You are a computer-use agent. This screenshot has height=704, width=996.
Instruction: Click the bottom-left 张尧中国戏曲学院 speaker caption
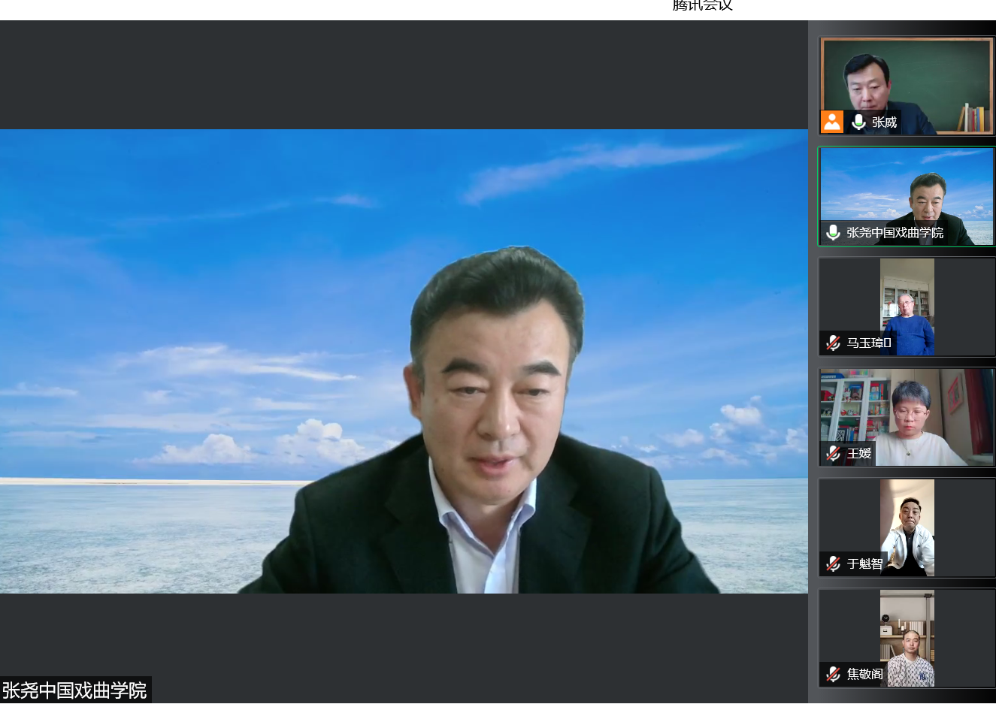pos(74,690)
